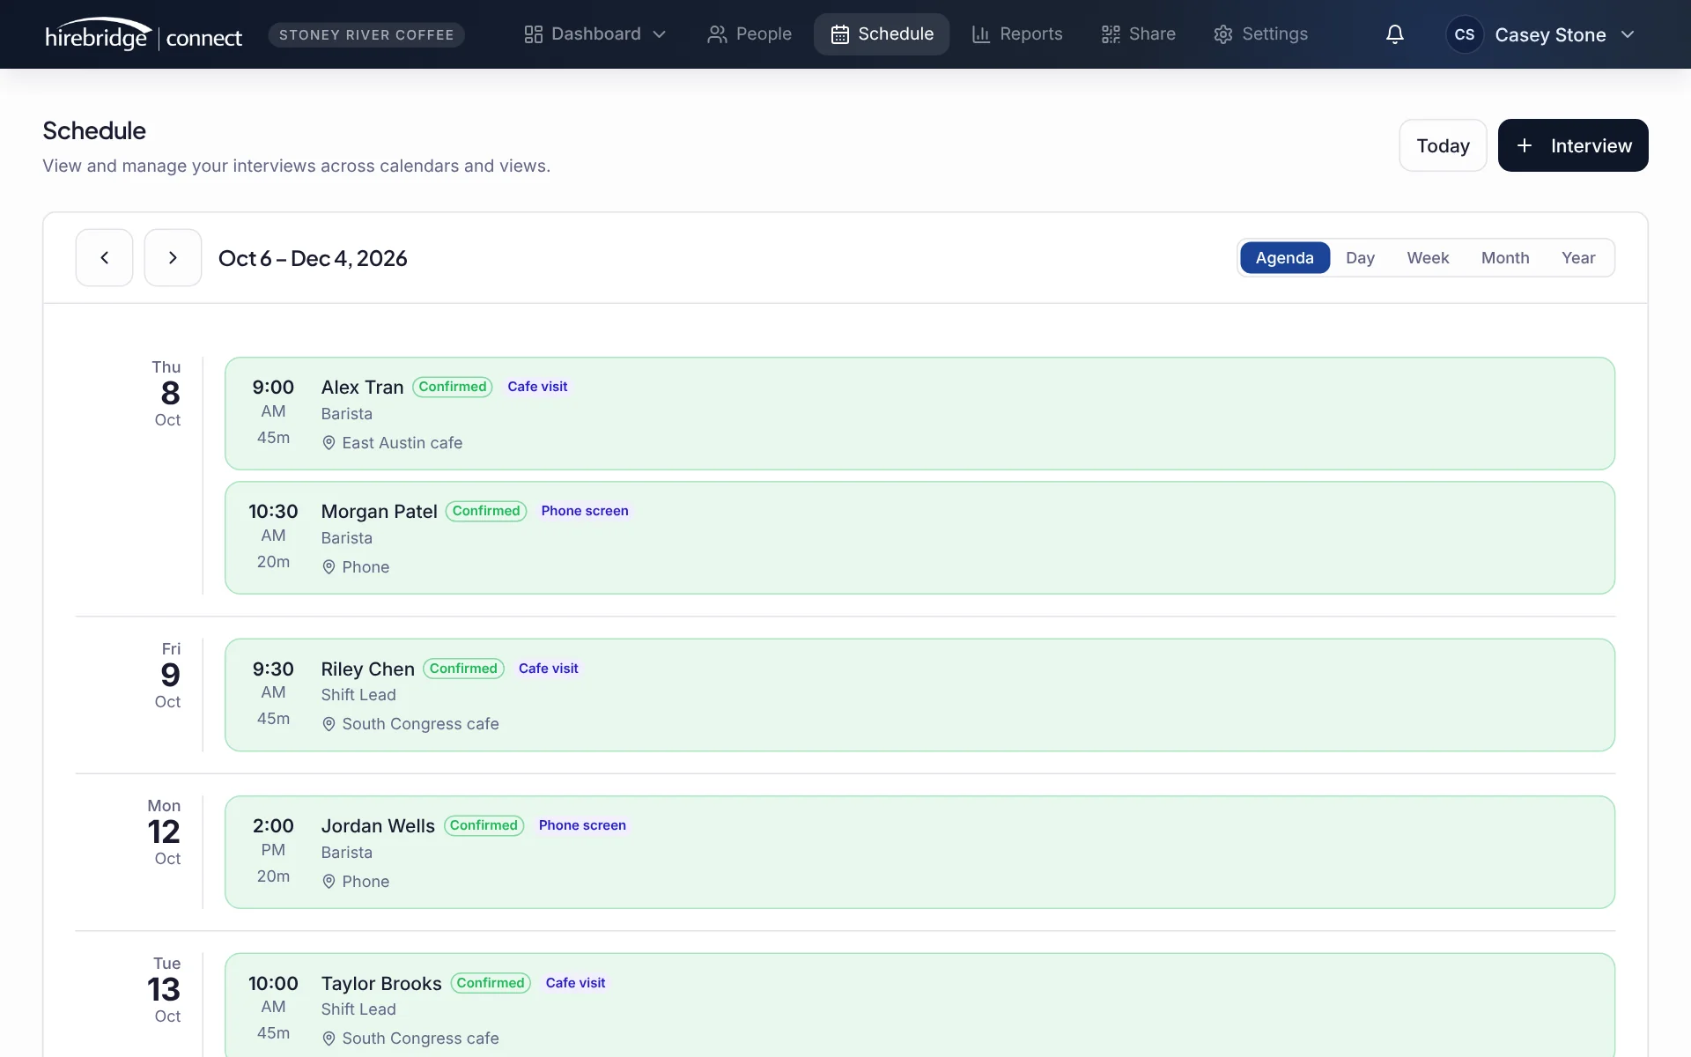The height and width of the screenshot is (1057, 1691).
Task: Click Cafe visit tag on Taylor Brooks
Action: click(x=575, y=983)
